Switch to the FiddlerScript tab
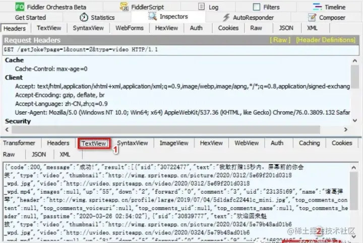The width and height of the screenshot is (363, 243). coord(142,7)
